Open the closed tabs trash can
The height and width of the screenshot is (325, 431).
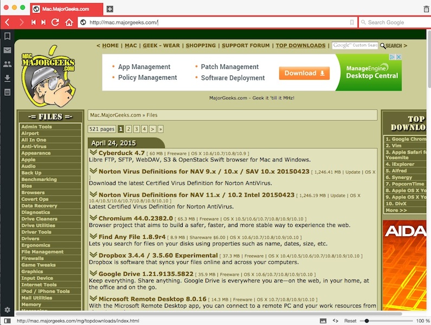coord(426,9)
